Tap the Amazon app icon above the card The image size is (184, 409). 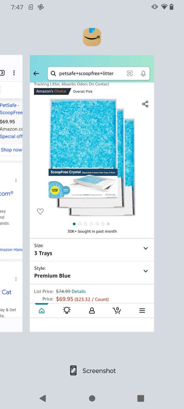click(92, 37)
